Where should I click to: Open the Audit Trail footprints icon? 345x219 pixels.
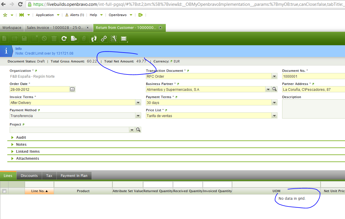coord(94,39)
